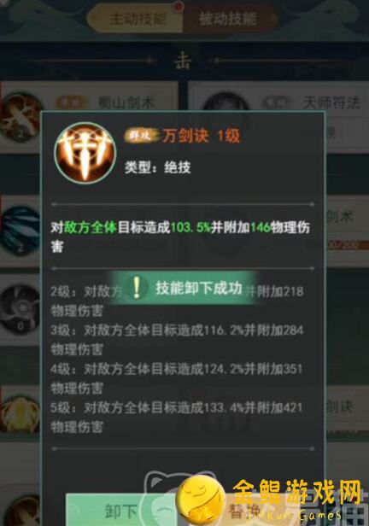369x526 pixels.
Task: Dismiss the 技能卸下成功 notification banner
Action: click(184, 288)
